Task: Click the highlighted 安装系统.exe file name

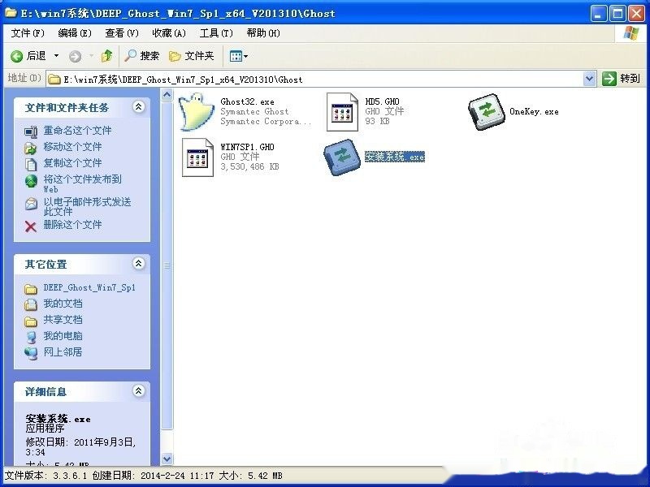Action: click(x=395, y=157)
